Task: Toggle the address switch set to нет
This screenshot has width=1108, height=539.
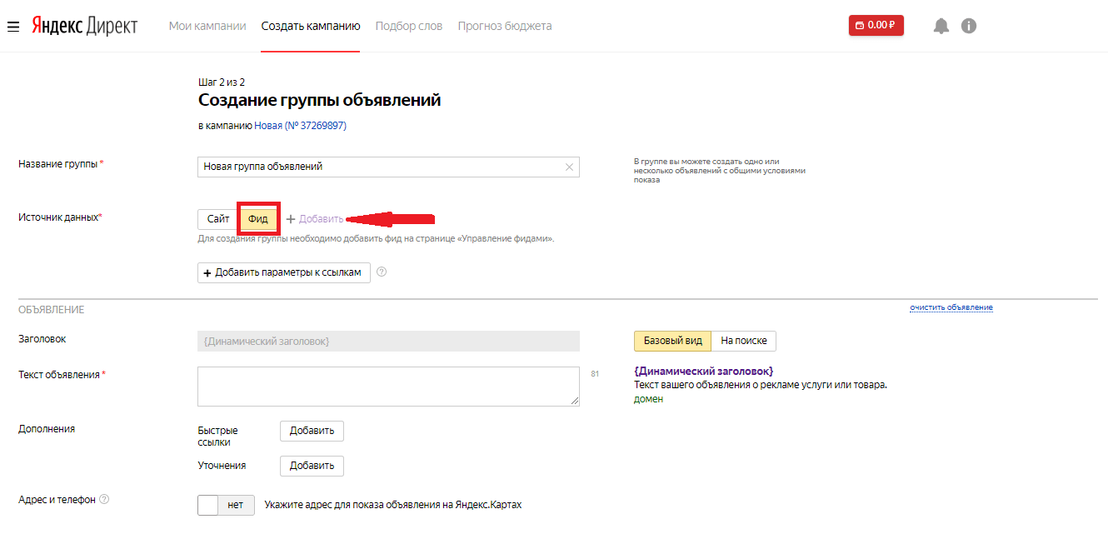Action: 226,505
